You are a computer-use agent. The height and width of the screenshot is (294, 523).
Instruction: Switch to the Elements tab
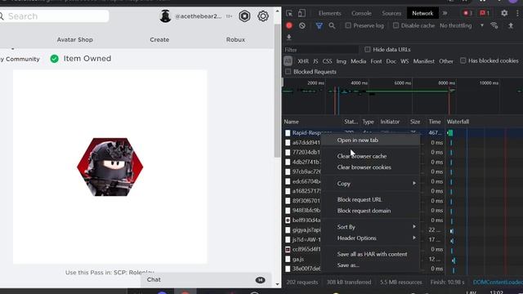coord(329,13)
